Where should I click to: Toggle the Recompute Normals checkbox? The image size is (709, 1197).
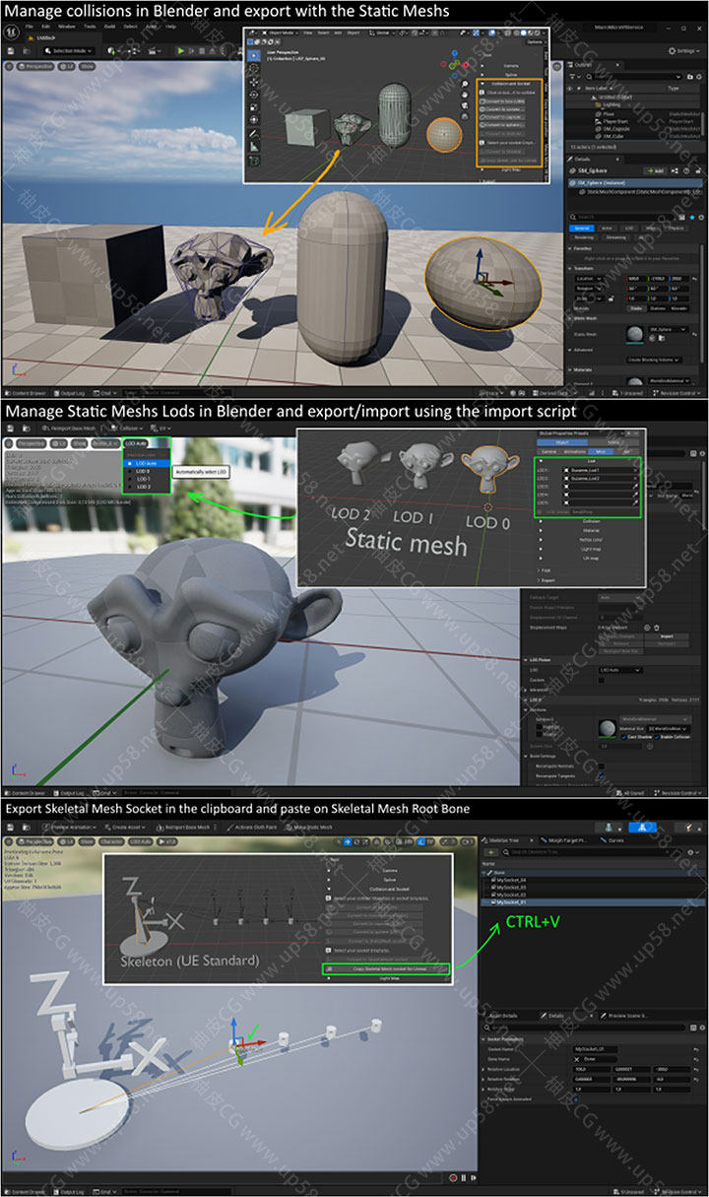[602, 765]
